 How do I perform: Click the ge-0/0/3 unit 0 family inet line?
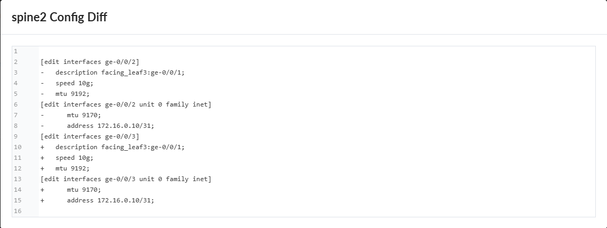pos(126,179)
